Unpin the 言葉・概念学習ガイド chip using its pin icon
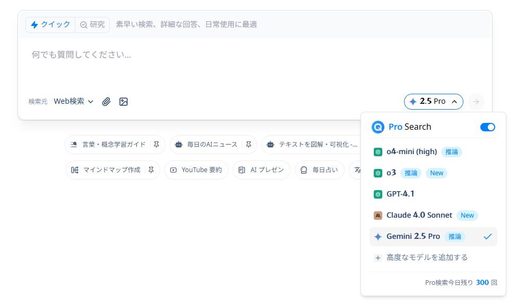This screenshot has height=304, width=527. (156, 145)
